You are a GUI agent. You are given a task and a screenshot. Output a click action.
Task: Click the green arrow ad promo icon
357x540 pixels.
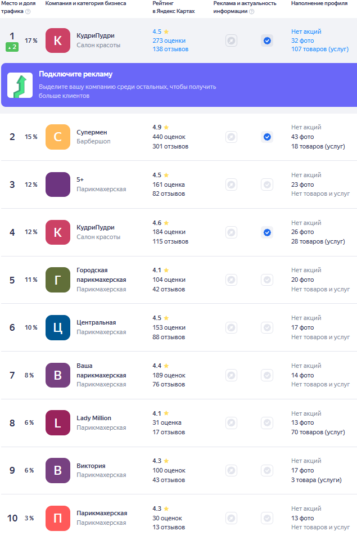pyautogui.click(x=20, y=85)
